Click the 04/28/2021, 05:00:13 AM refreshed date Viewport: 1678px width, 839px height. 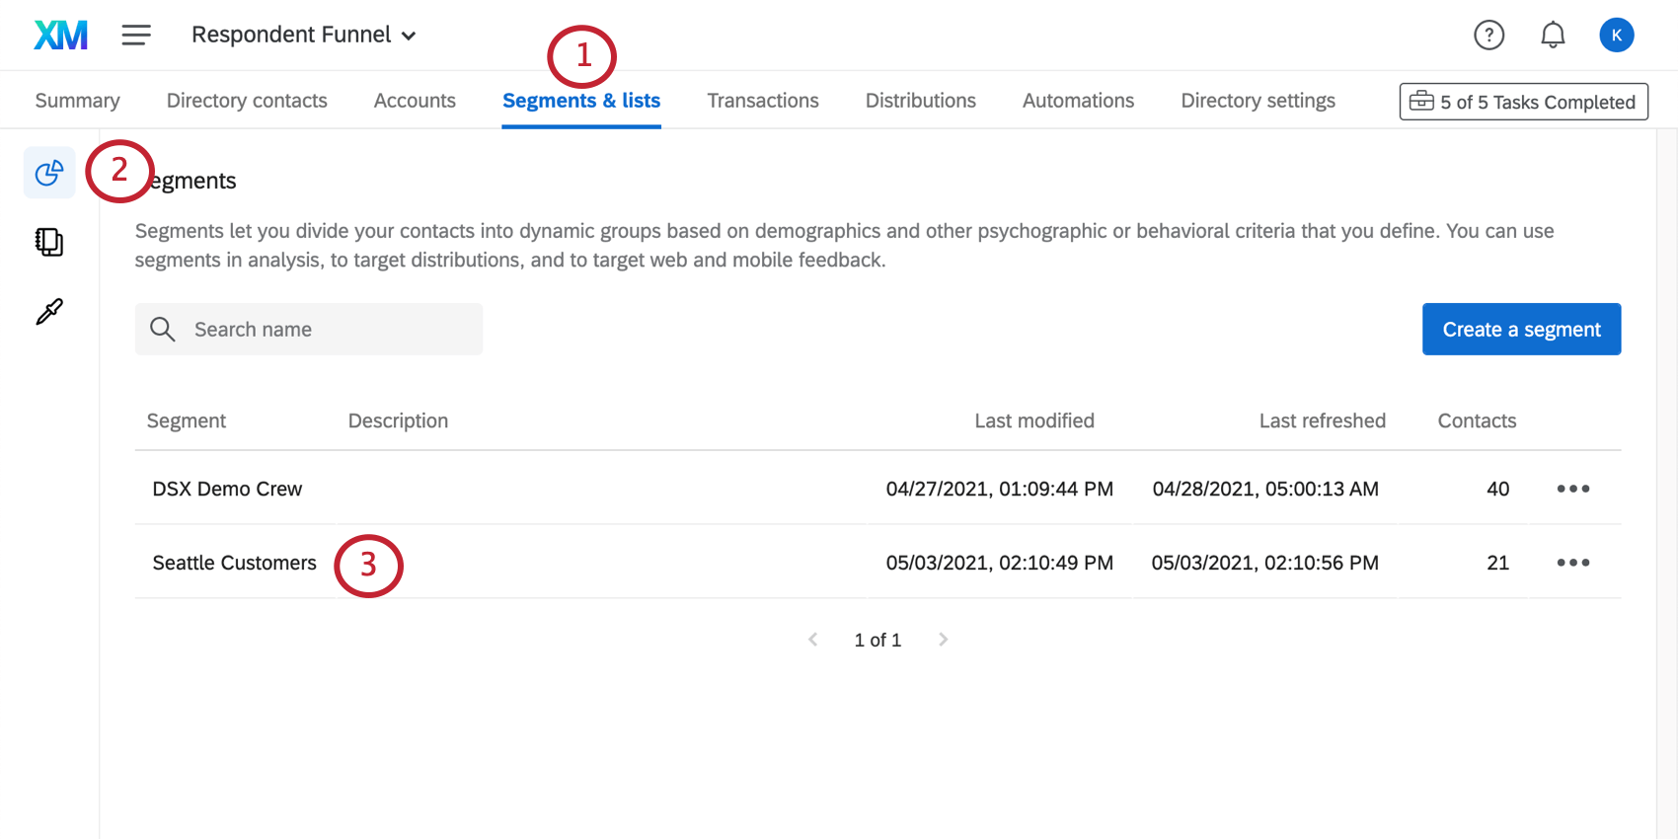pos(1265,489)
